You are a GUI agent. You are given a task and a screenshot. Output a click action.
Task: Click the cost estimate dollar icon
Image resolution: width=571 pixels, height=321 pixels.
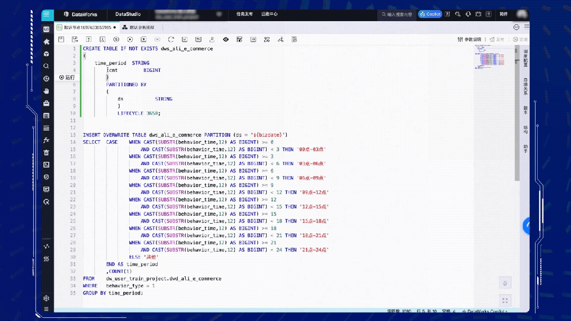116,39
